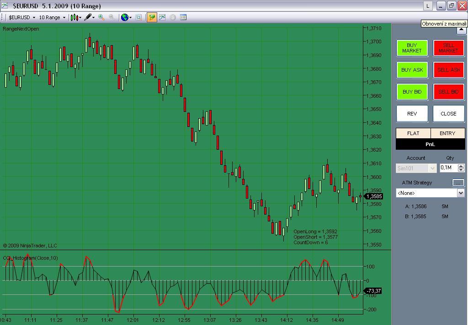Click the L link button in title bar
The width and height of the screenshot is (468, 325).
tap(428, 5)
